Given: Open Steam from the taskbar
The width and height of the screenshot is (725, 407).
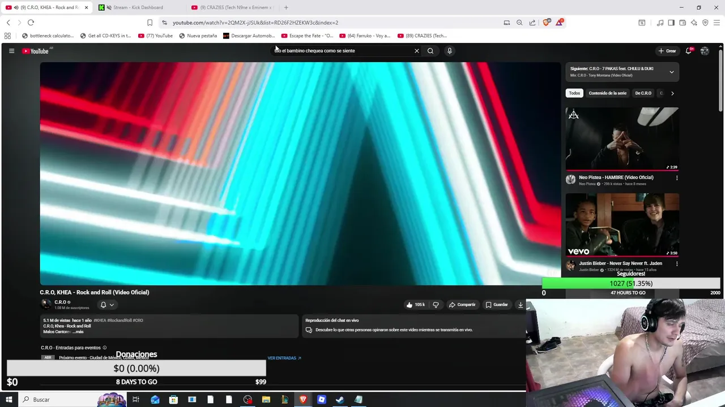Looking at the screenshot, I should click(x=340, y=400).
